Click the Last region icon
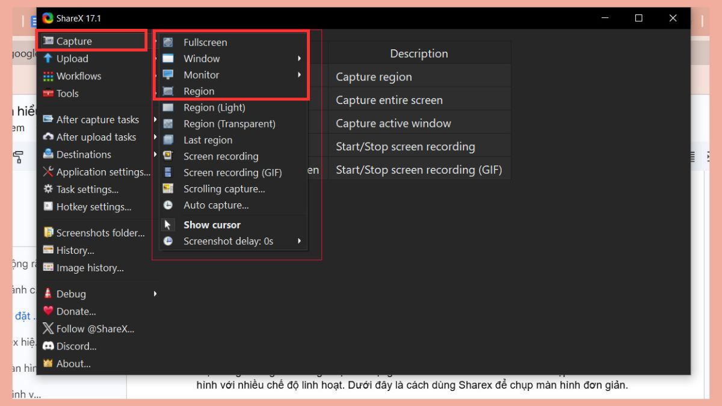Viewport: 722px width, 406px height. click(x=168, y=140)
